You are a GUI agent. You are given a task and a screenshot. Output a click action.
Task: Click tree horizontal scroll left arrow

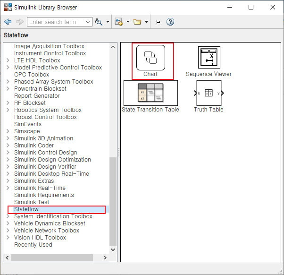7,258
